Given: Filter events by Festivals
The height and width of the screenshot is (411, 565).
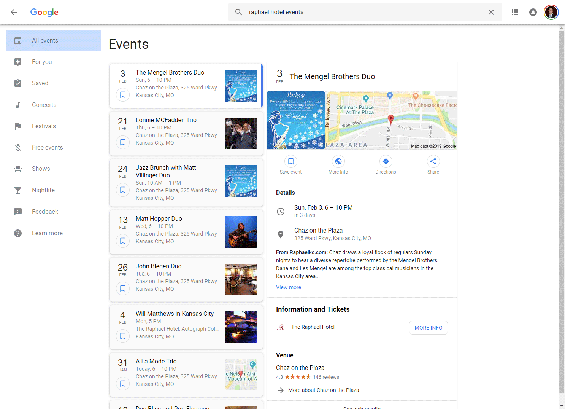Looking at the screenshot, I should 53,126.
